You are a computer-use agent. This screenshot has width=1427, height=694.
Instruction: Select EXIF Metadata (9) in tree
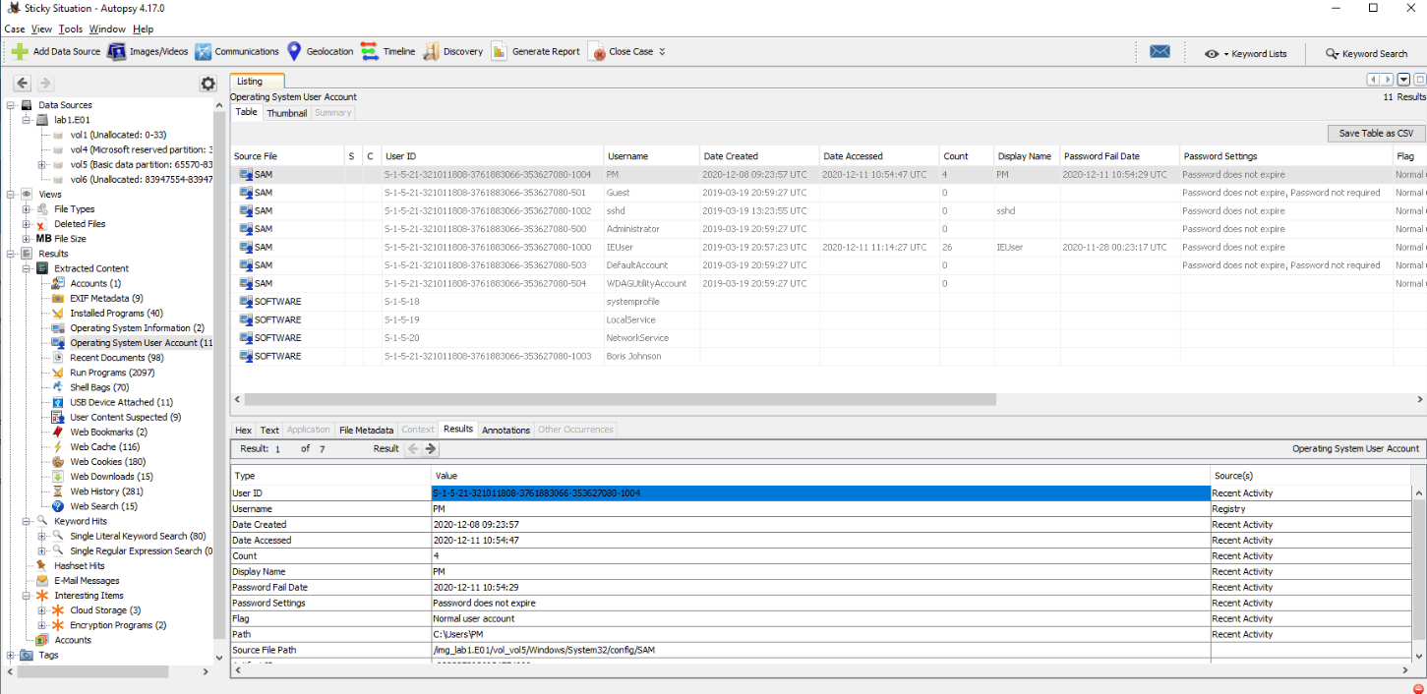(106, 298)
